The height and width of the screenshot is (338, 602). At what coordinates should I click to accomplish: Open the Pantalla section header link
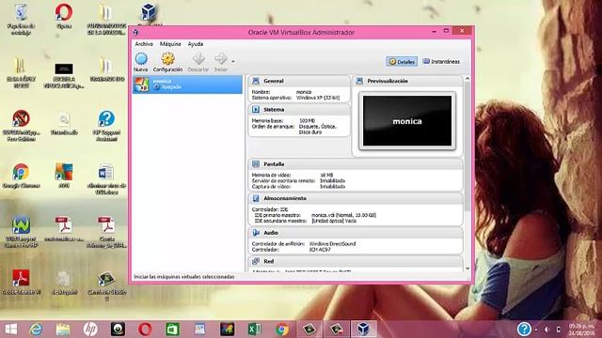[274, 164]
